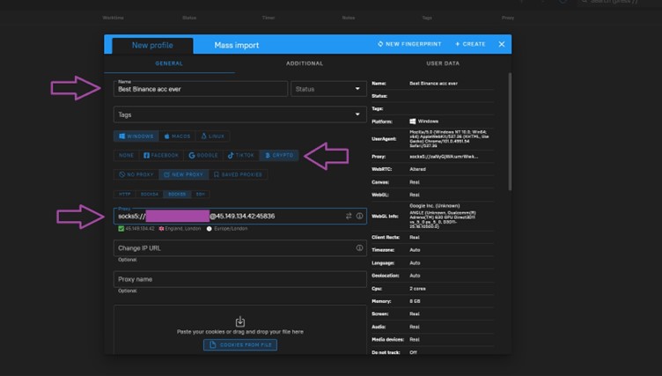The width and height of the screenshot is (662, 376).
Task: Click the info icon in Proxy field
Action: click(x=359, y=216)
